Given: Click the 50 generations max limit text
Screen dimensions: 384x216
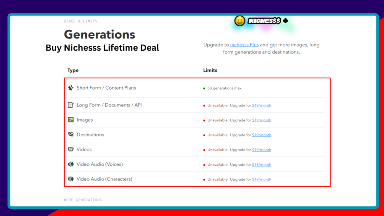Looking at the screenshot, I should point(224,88).
